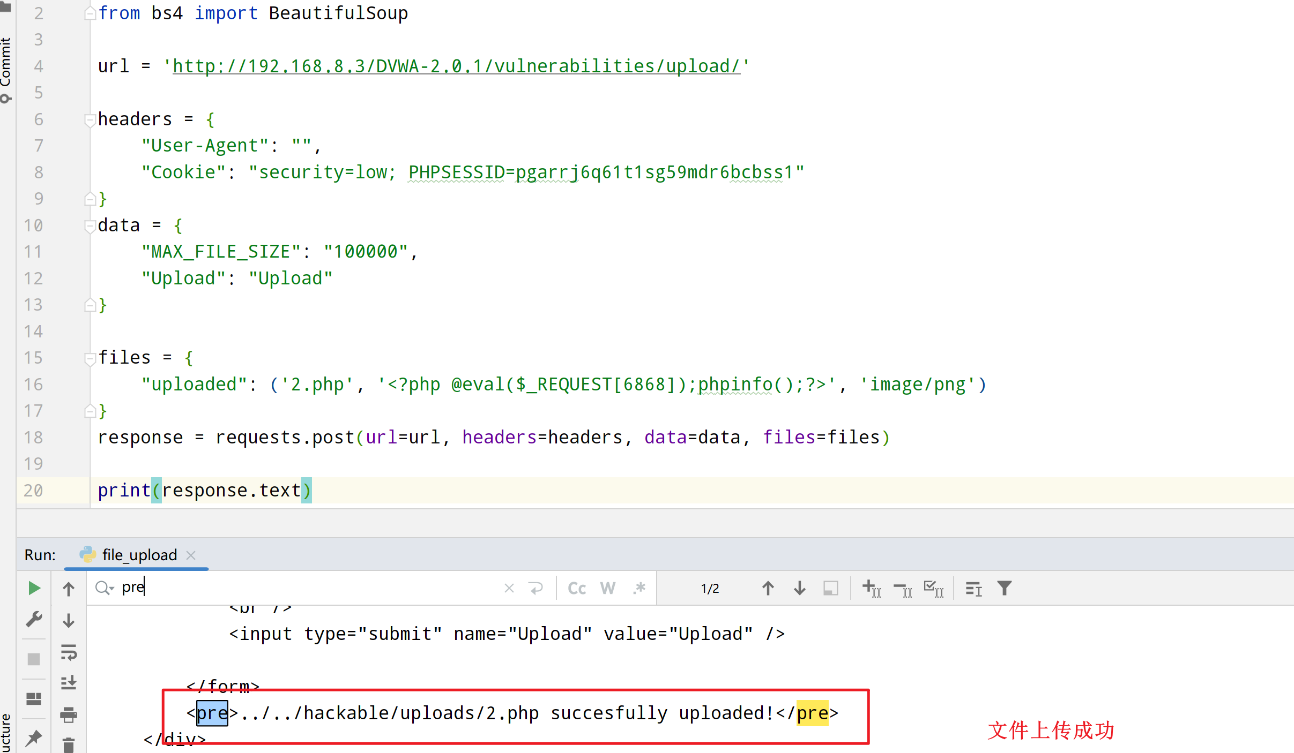Click the green Rerun button
The image size is (1294, 753).
(x=34, y=588)
